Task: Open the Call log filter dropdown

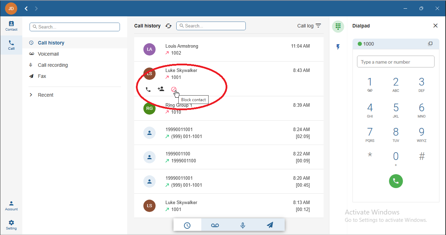Action: (x=309, y=26)
